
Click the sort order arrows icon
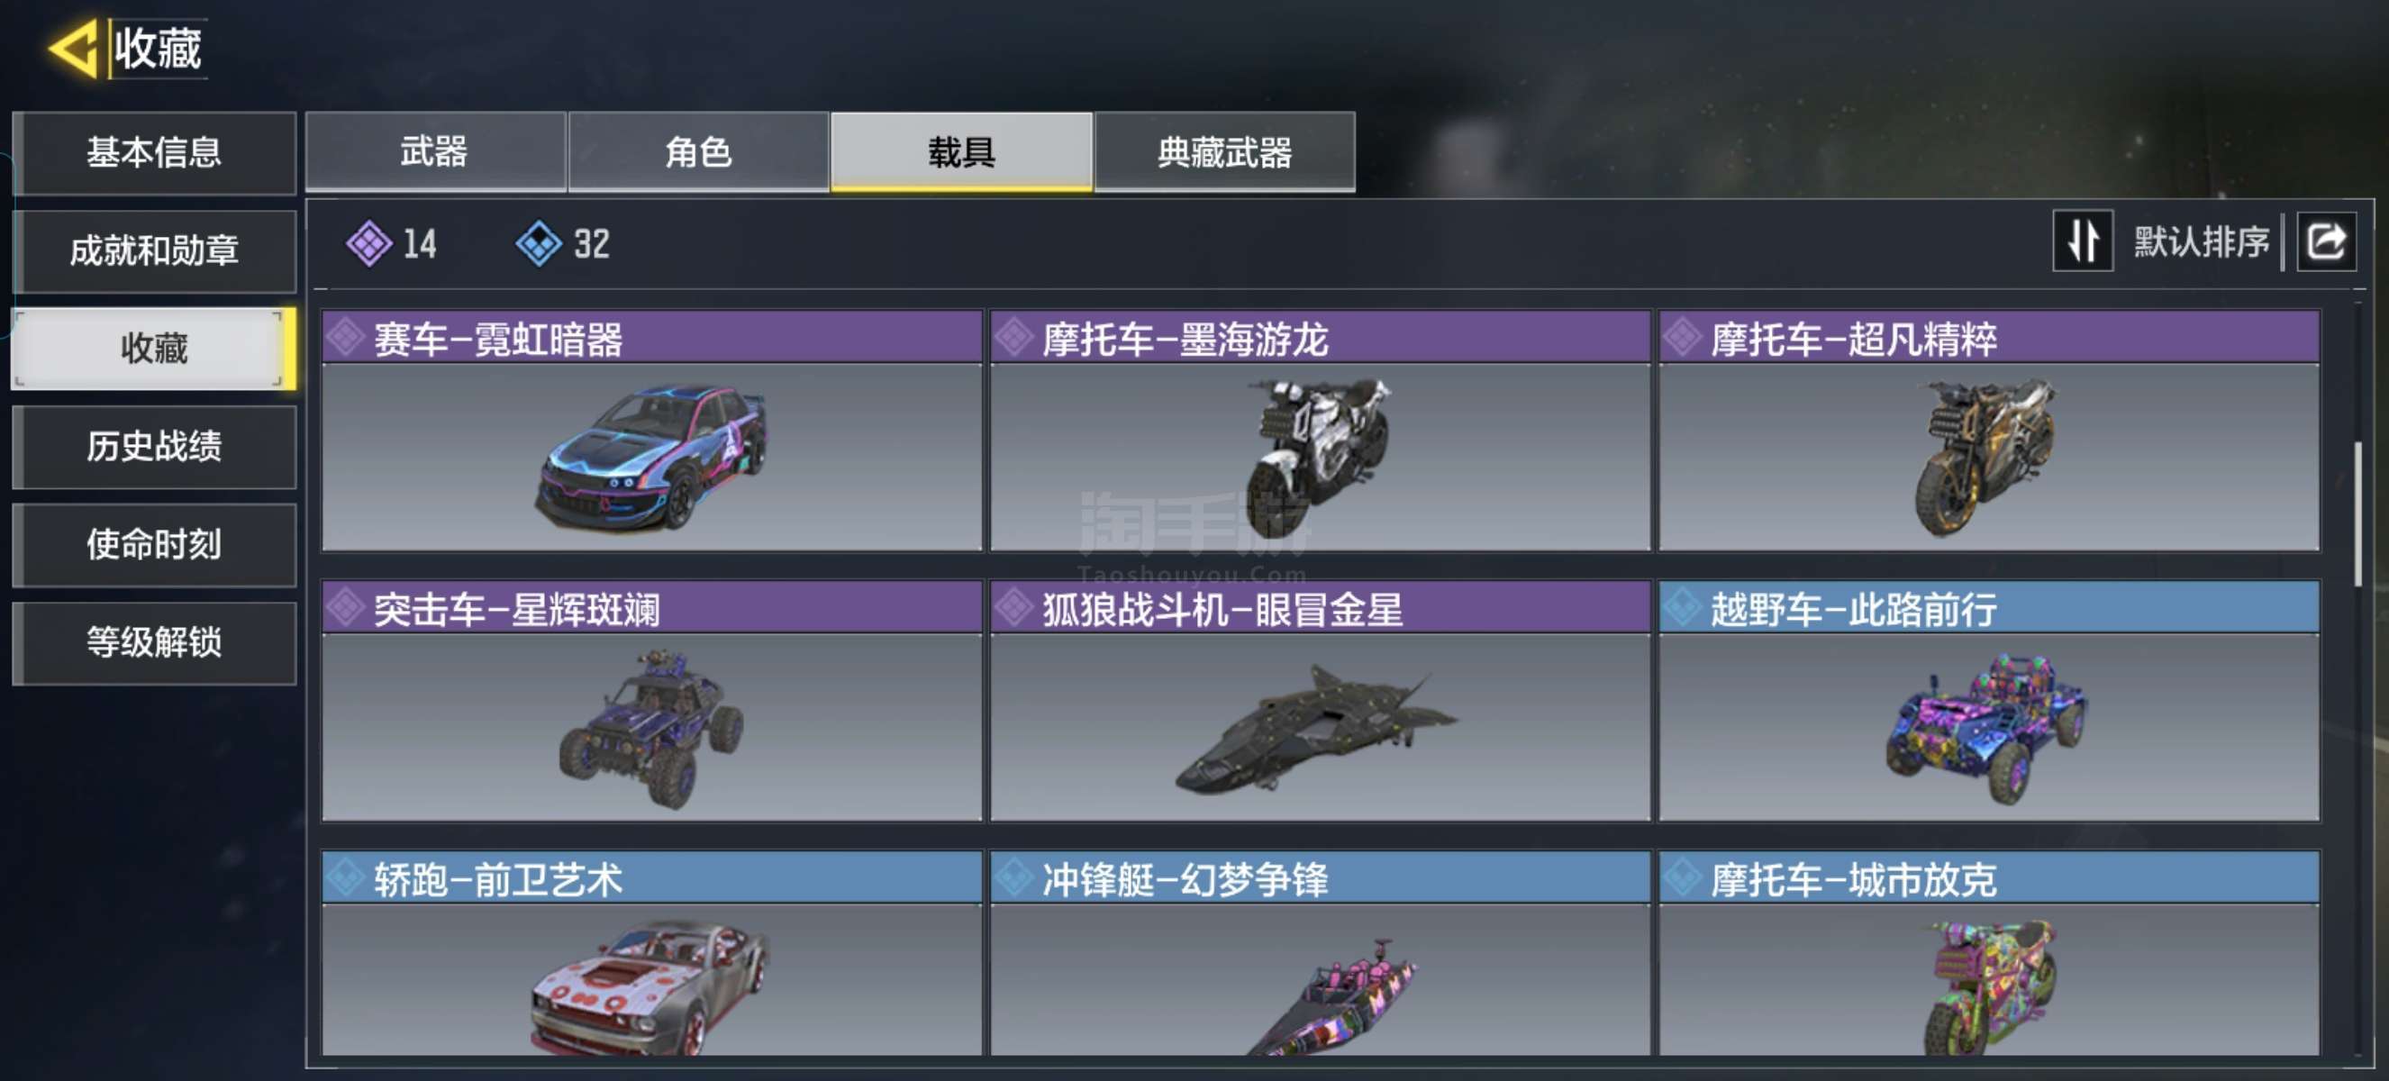[x=2082, y=242]
